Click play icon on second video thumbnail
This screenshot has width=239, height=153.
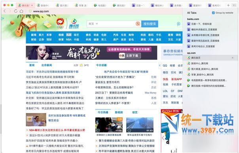coord(129,130)
